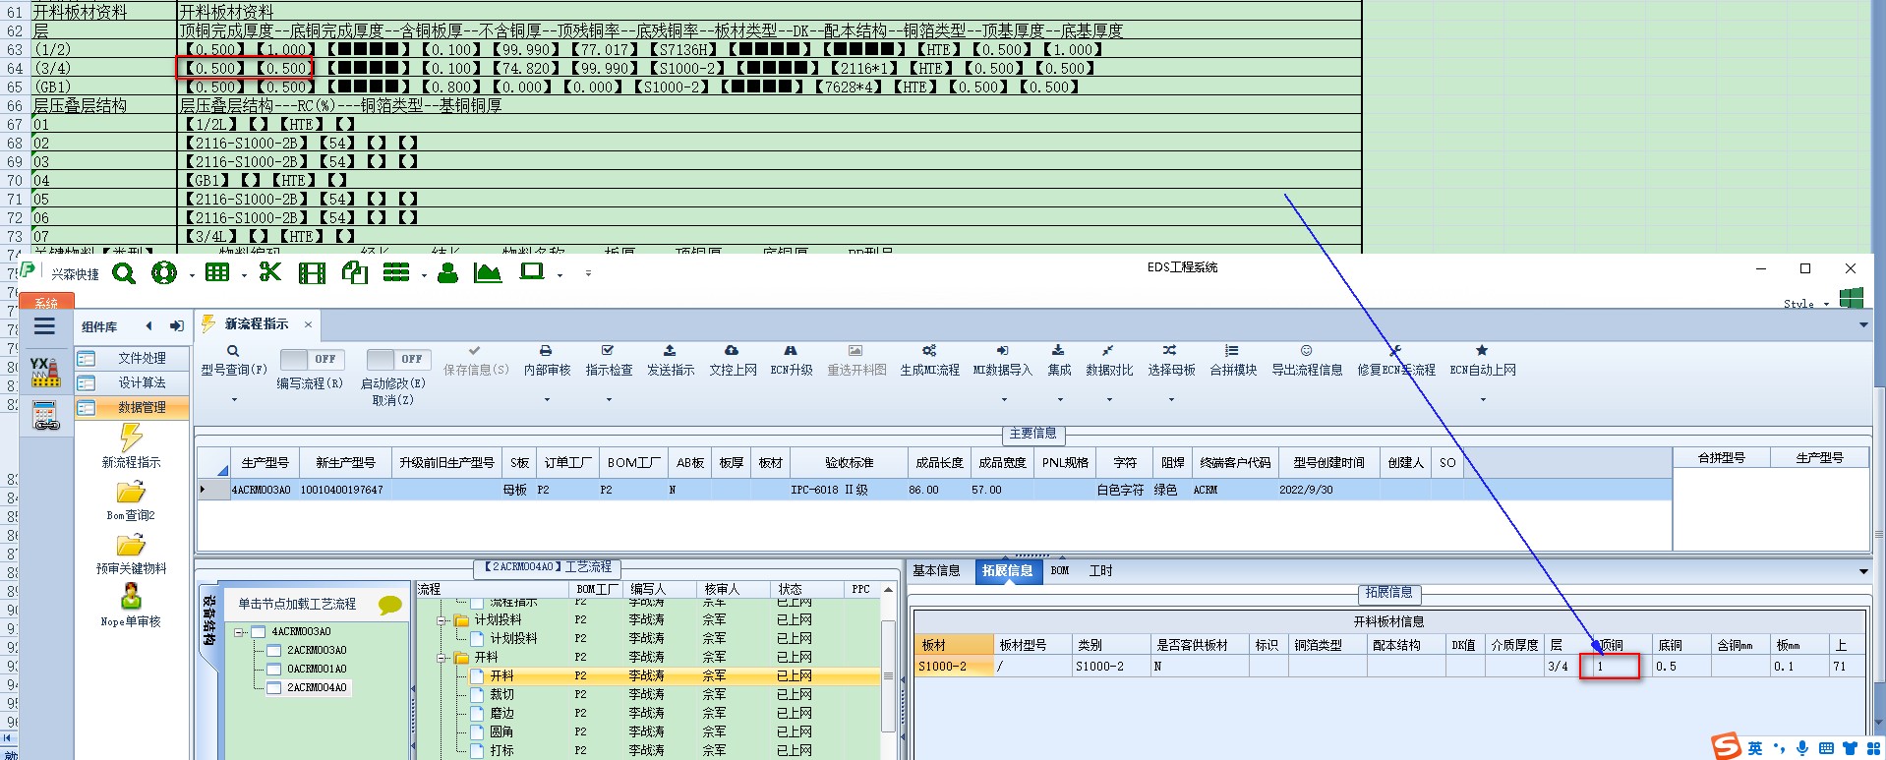Viewport: 1886px width, 760px height.
Task: Click 发送指示 upload tool
Action: tap(671, 361)
